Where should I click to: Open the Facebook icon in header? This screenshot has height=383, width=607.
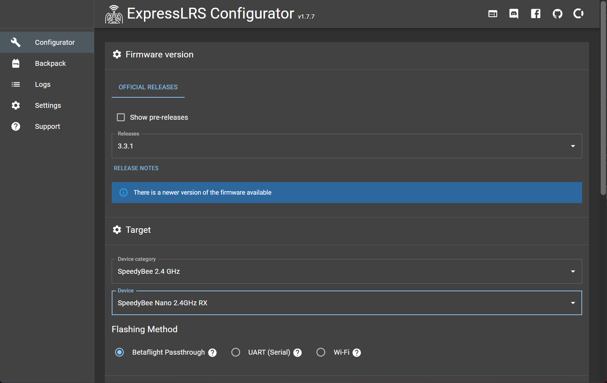click(x=536, y=14)
